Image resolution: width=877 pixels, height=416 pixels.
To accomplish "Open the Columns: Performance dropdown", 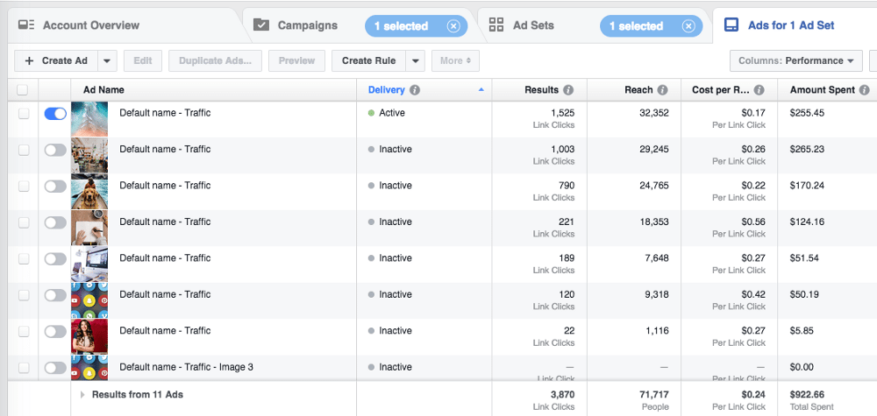I will click(795, 61).
